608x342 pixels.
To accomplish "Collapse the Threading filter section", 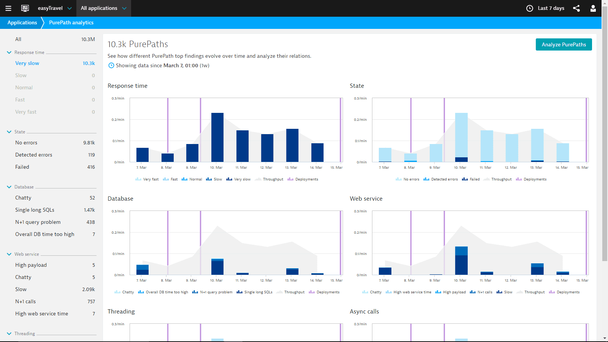I will [9, 334].
